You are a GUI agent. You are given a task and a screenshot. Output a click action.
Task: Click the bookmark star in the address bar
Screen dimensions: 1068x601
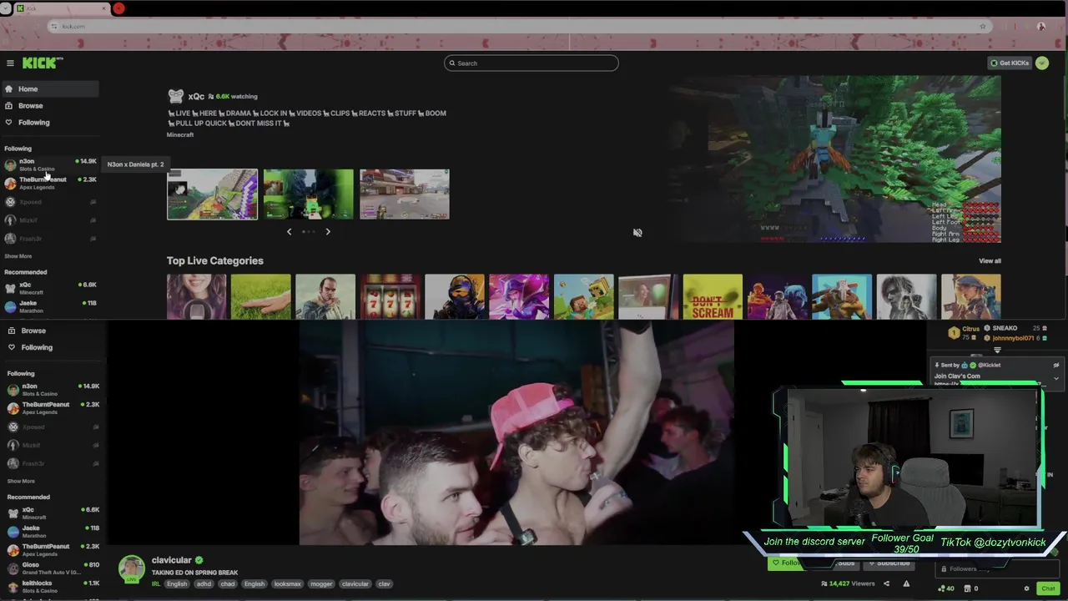tap(983, 26)
